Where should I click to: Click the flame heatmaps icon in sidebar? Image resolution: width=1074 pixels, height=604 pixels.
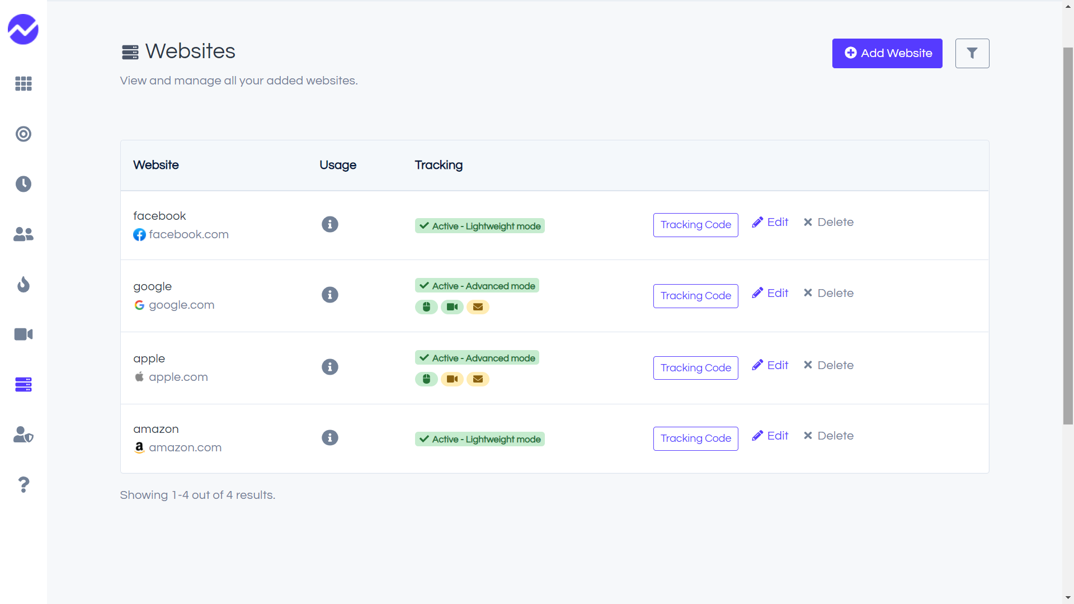(x=23, y=284)
